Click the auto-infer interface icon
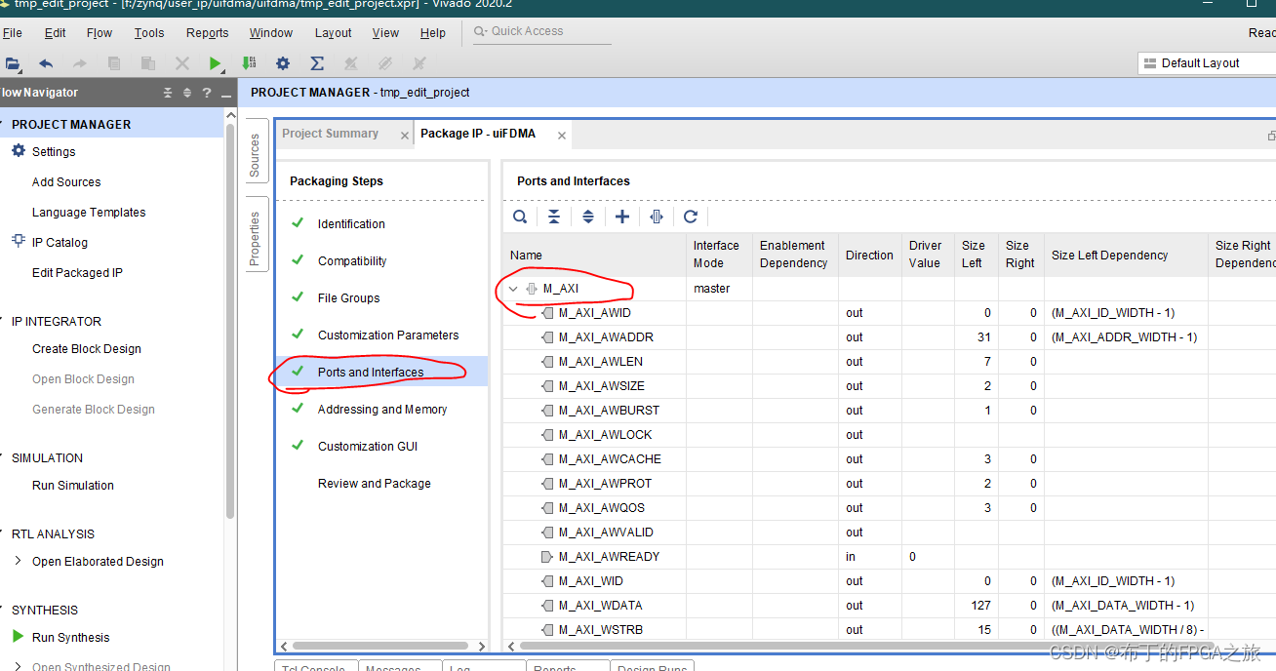Screen dimensions: 1276x671 point(657,217)
